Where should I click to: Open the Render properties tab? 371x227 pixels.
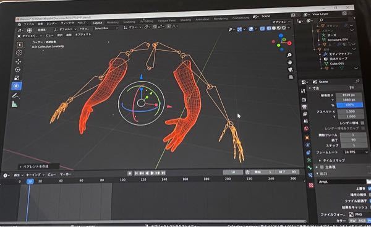pos(304,100)
